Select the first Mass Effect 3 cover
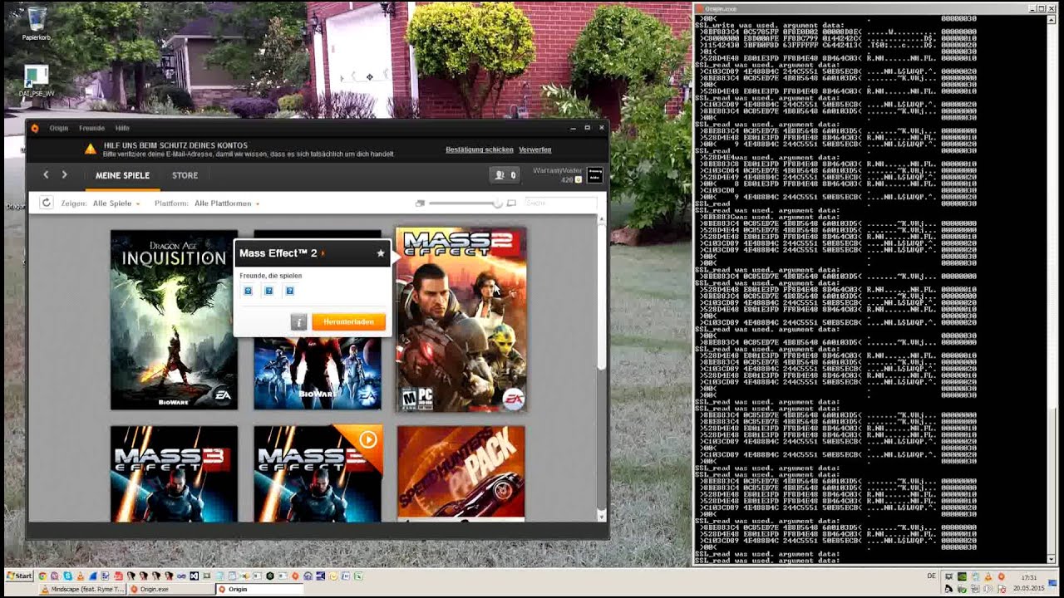1064x598 pixels. coord(174,474)
